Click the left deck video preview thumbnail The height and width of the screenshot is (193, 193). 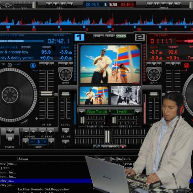click(94, 96)
